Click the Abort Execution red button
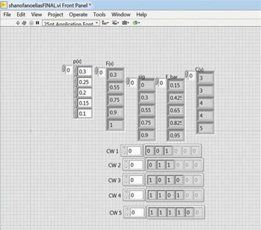This screenshot has width=261, height=230. click(x=31, y=23)
